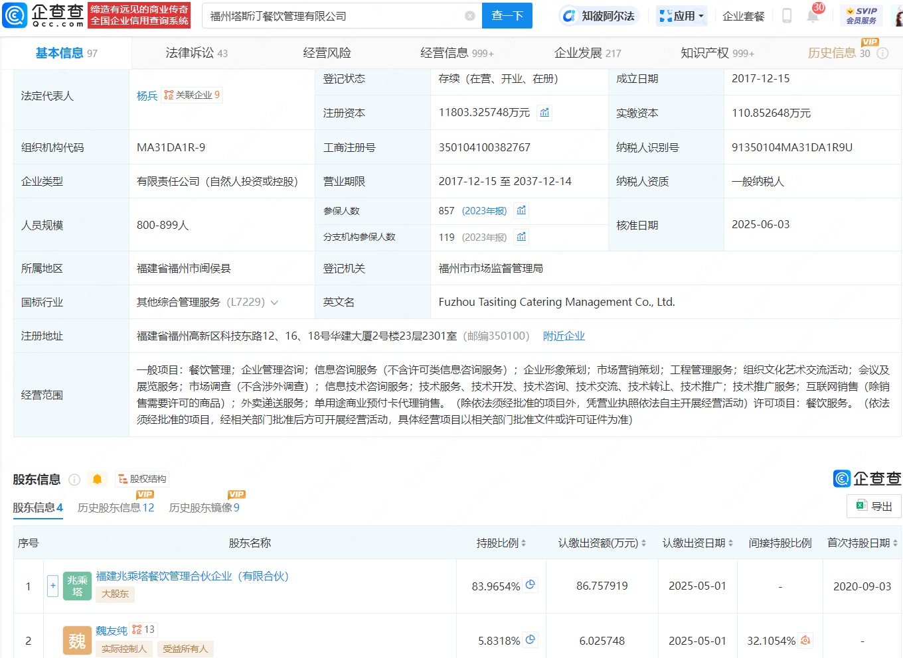
Task: Clear the search box text
Action: (x=470, y=16)
